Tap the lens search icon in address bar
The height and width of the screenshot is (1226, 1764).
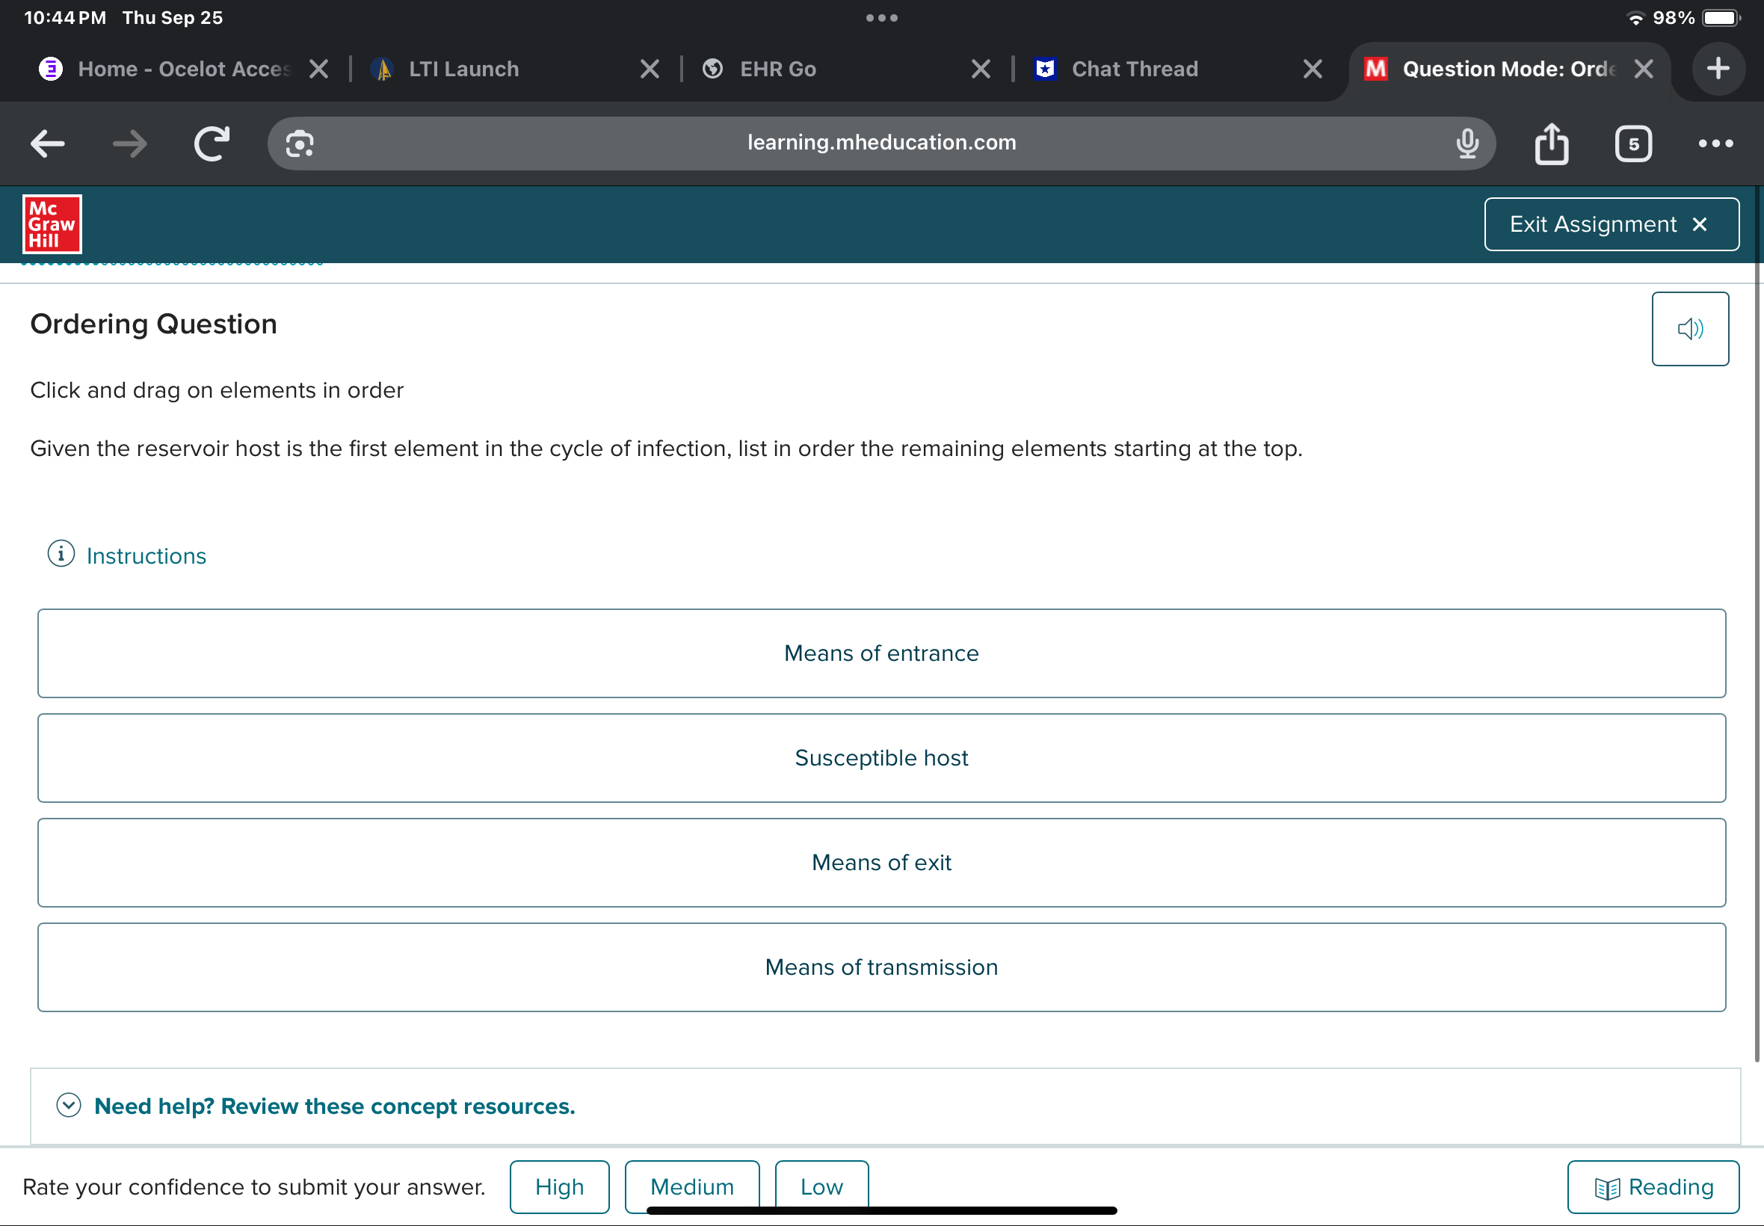(x=300, y=144)
